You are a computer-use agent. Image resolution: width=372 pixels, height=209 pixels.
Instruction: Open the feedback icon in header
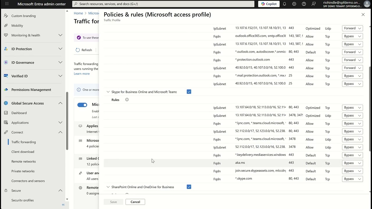pos(314,4)
